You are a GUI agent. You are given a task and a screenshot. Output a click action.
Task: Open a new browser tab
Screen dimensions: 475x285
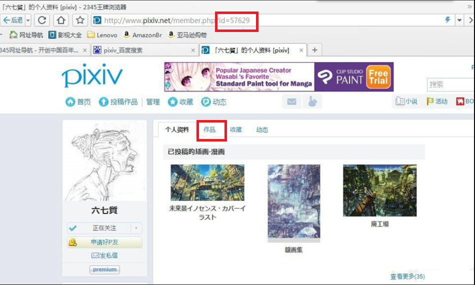[314, 50]
